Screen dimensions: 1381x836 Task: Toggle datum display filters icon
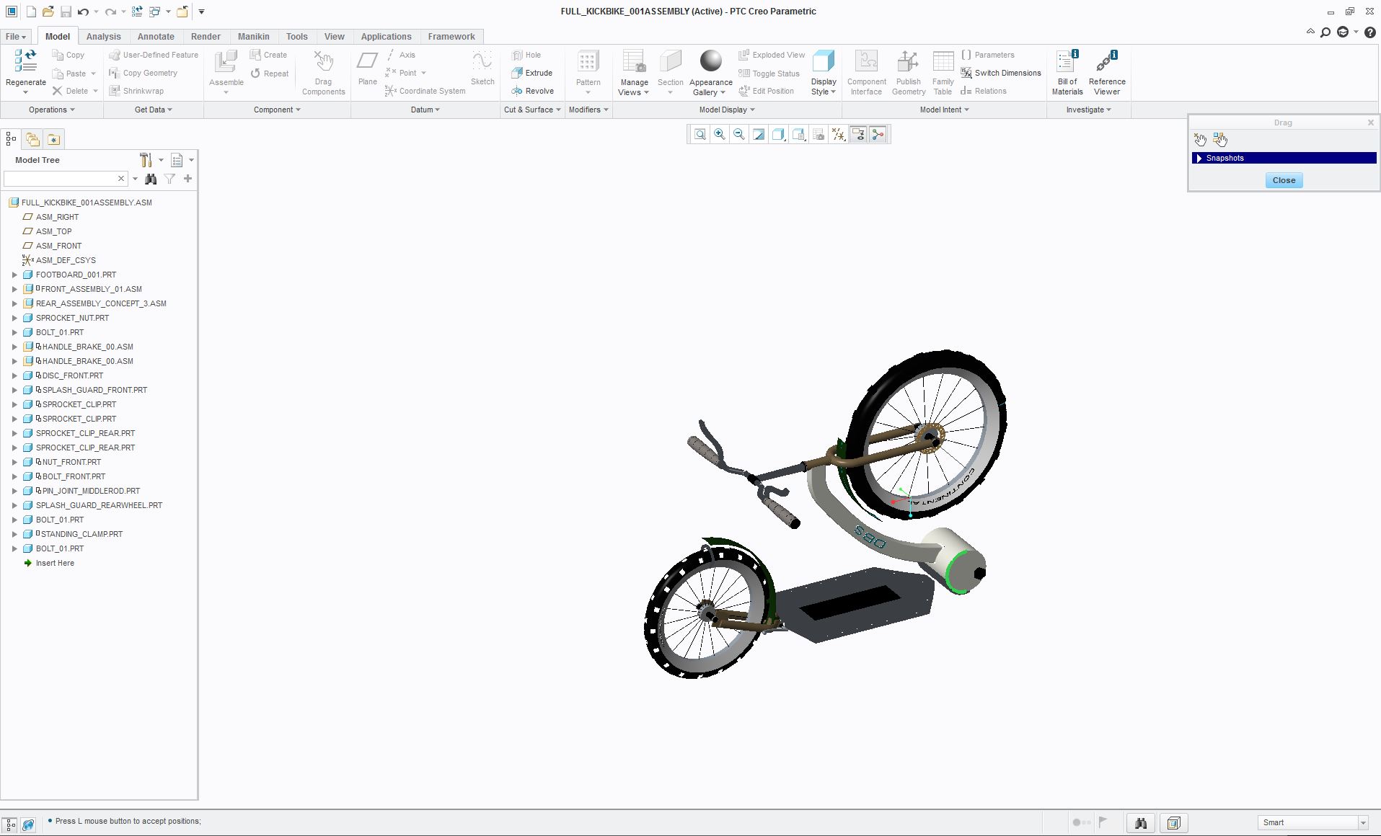click(839, 134)
